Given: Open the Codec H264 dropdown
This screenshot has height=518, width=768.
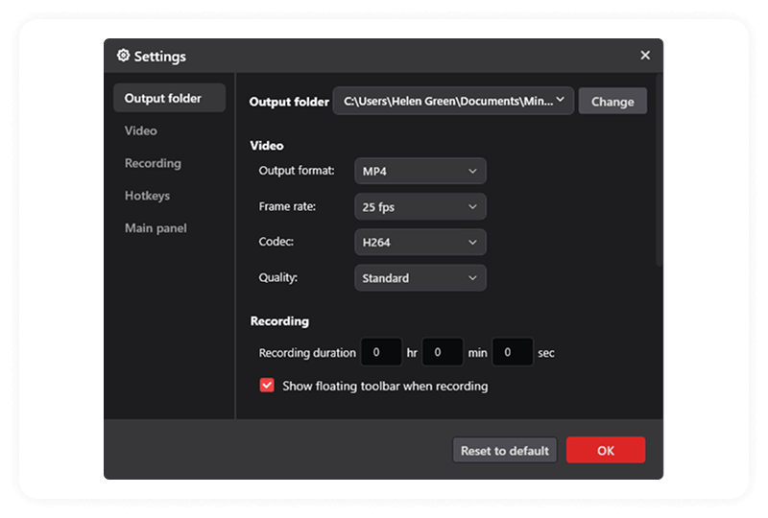Looking at the screenshot, I should (x=420, y=242).
